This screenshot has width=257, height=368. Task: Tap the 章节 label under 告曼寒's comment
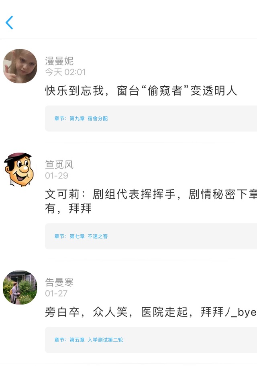60,340
